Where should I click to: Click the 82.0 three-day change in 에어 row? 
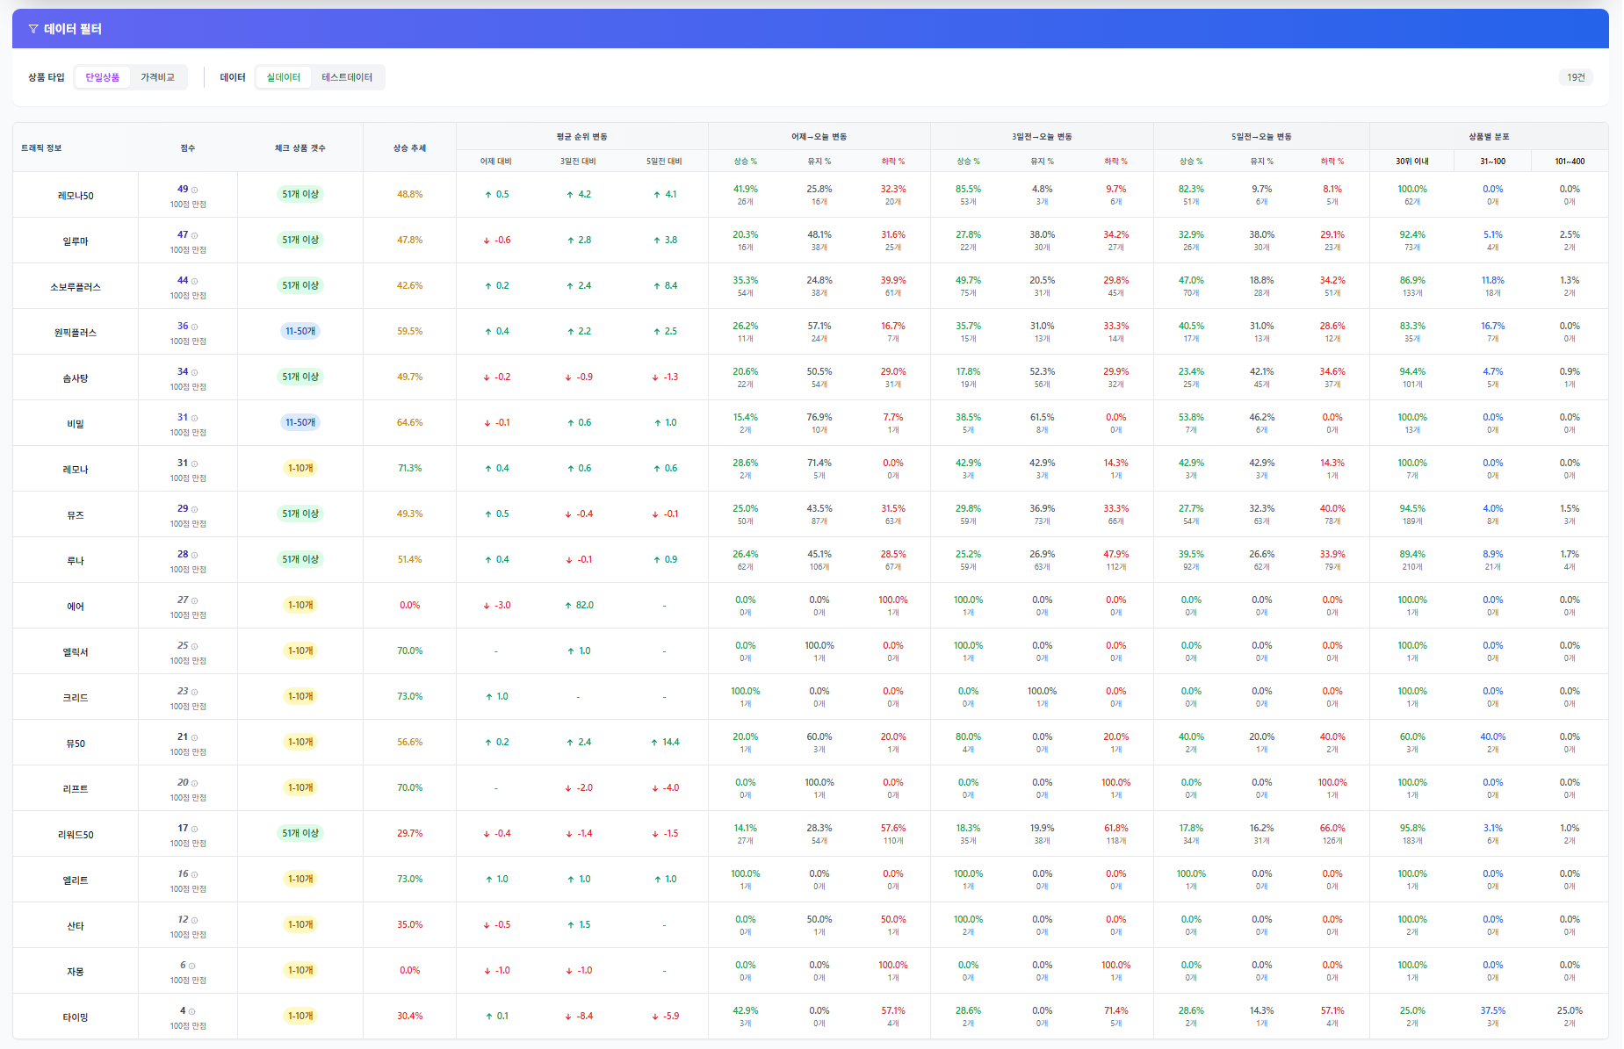pos(579,605)
